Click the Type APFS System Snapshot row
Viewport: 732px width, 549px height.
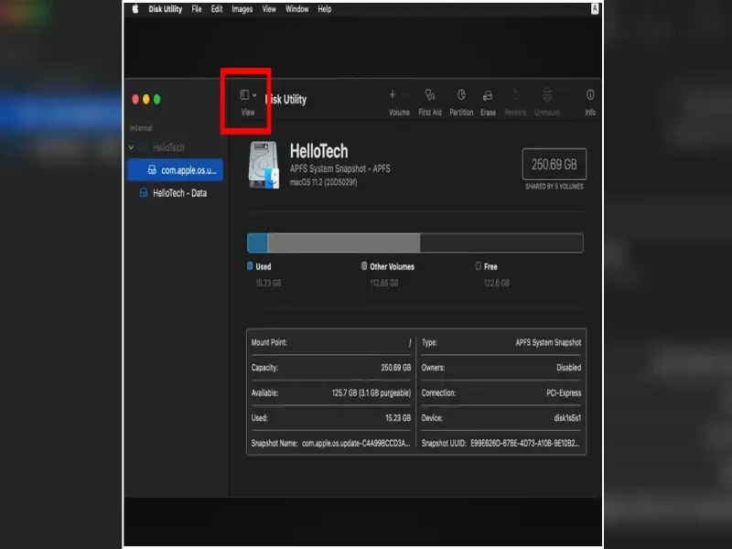click(x=501, y=342)
